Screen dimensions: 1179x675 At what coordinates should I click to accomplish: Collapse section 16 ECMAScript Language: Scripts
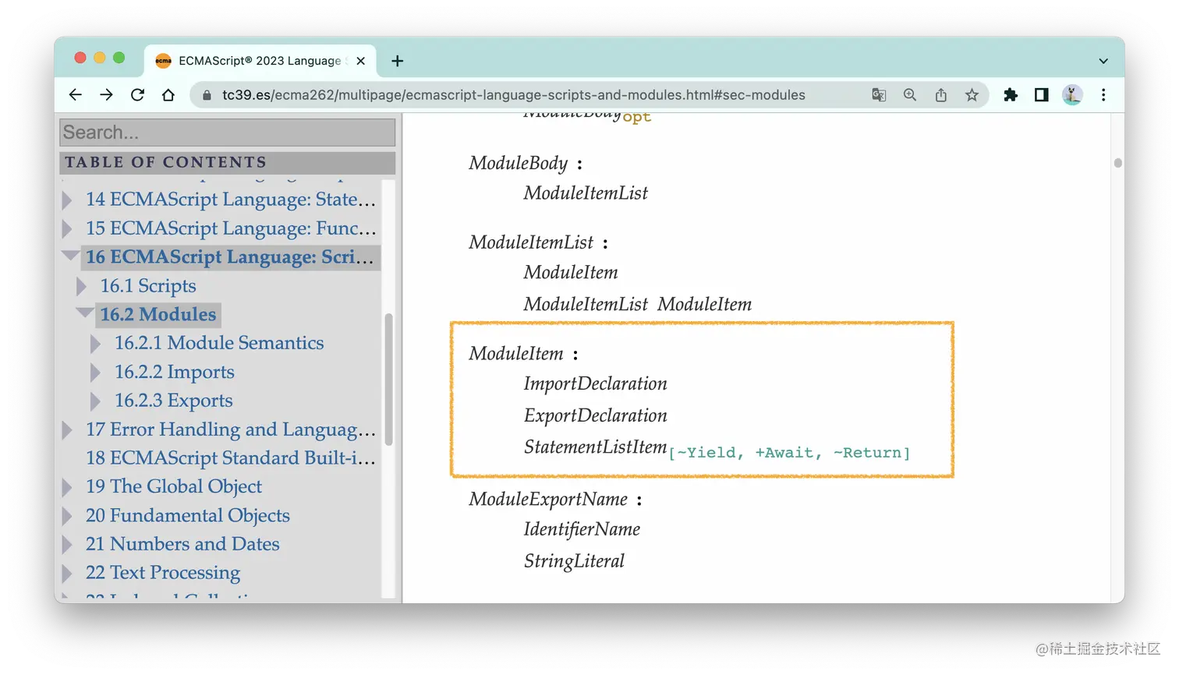pos(70,256)
